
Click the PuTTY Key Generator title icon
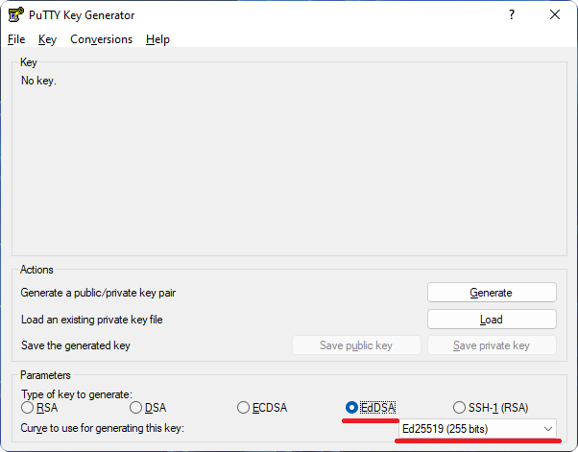(x=16, y=15)
